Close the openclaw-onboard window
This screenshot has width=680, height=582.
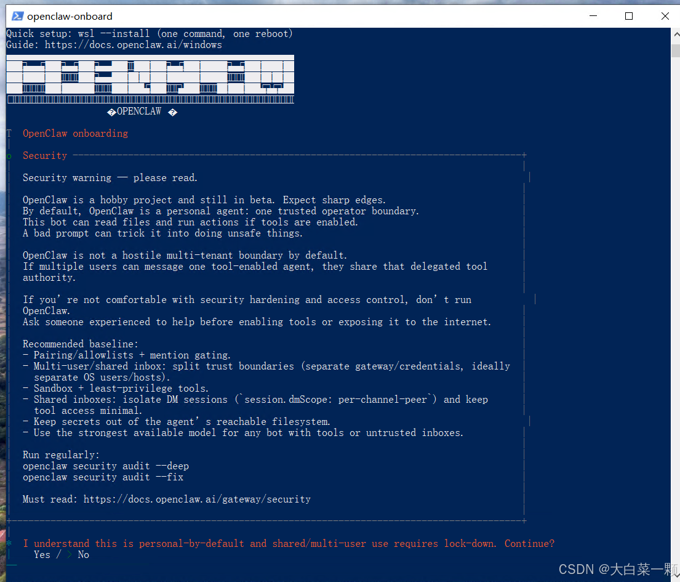(665, 16)
